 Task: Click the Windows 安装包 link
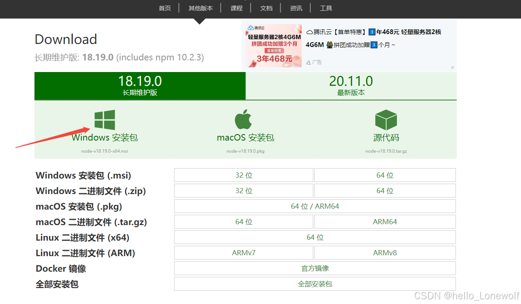[105, 138]
